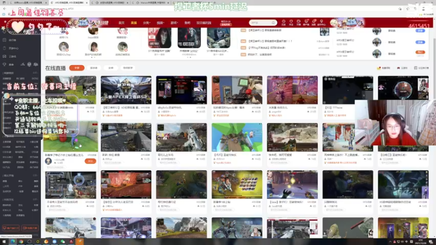Open the Apex Legends red cover game card
This screenshot has height=245, width=436.
point(160,38)
